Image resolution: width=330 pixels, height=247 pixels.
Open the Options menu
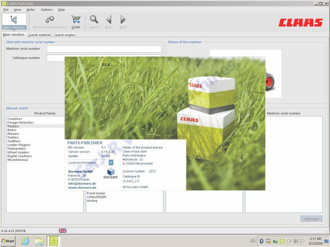(x=46, y=10)
